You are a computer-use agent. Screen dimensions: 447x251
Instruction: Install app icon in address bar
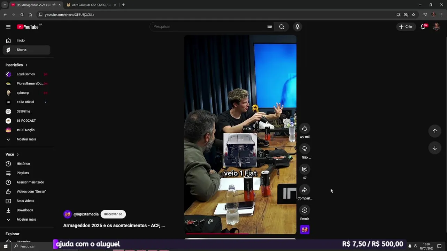coord(398,15)
